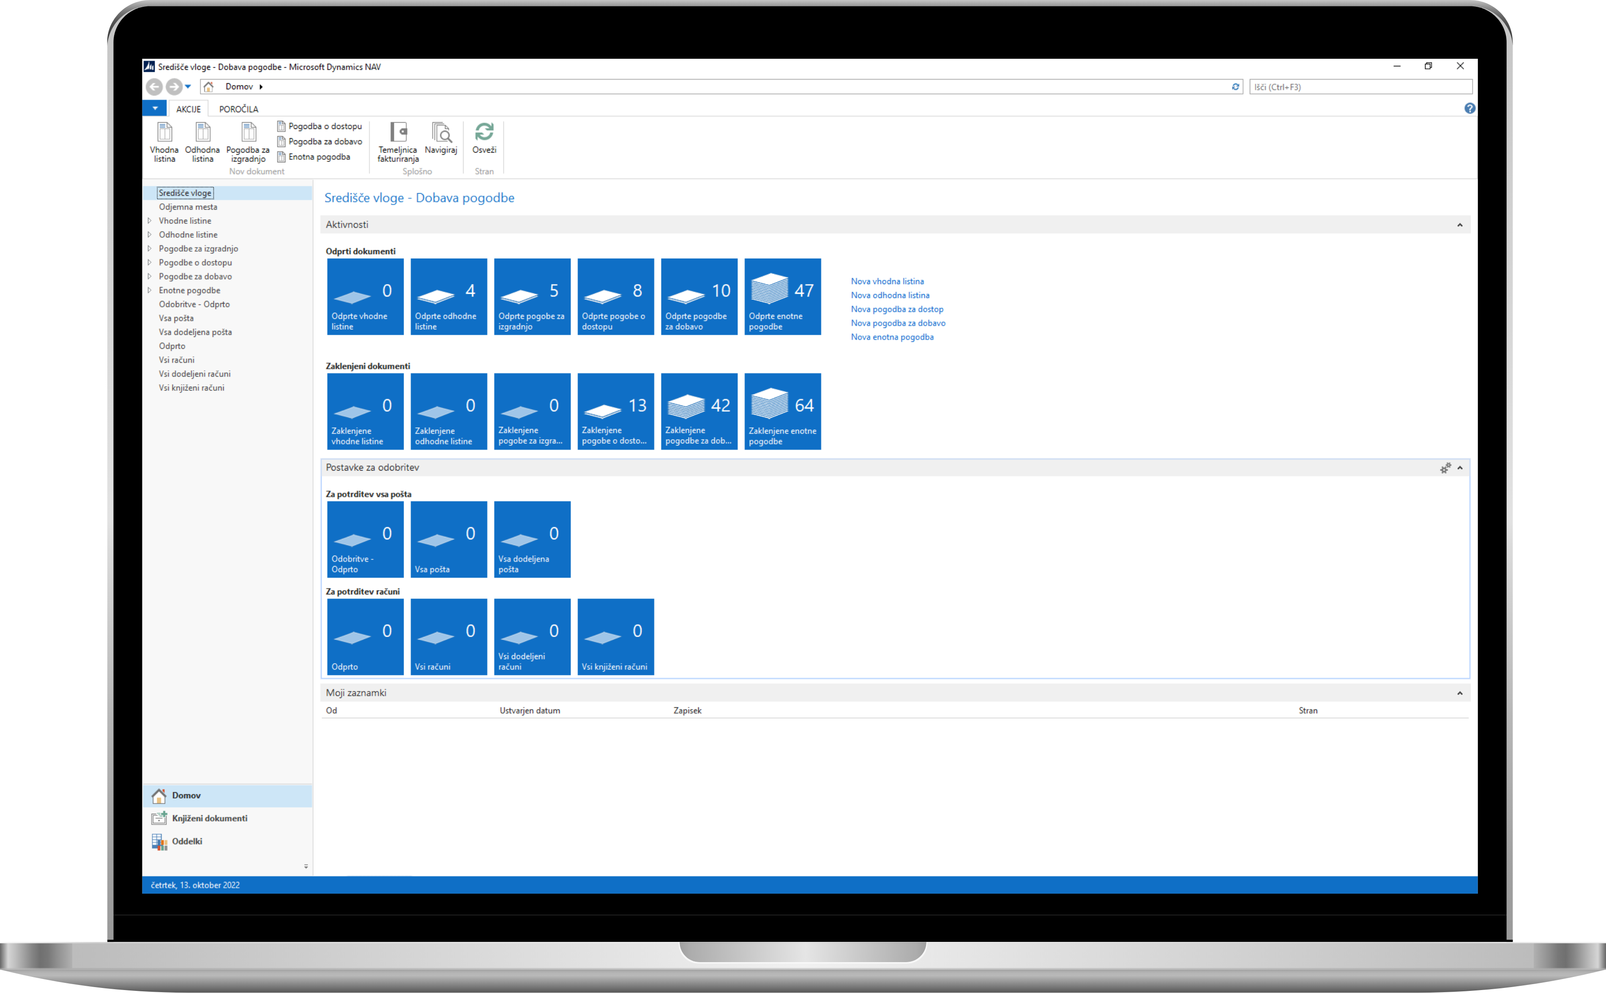
Task: Click the Knjiženi dokumenti navigation icon
Action: pos(160,818)
